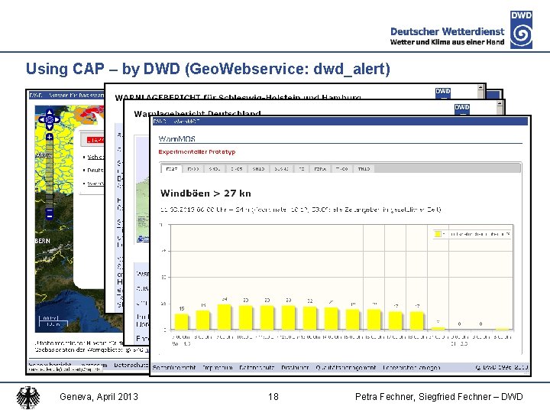Click the BERN label on the map
Screen dimensions: 550x413
point(43,241)
